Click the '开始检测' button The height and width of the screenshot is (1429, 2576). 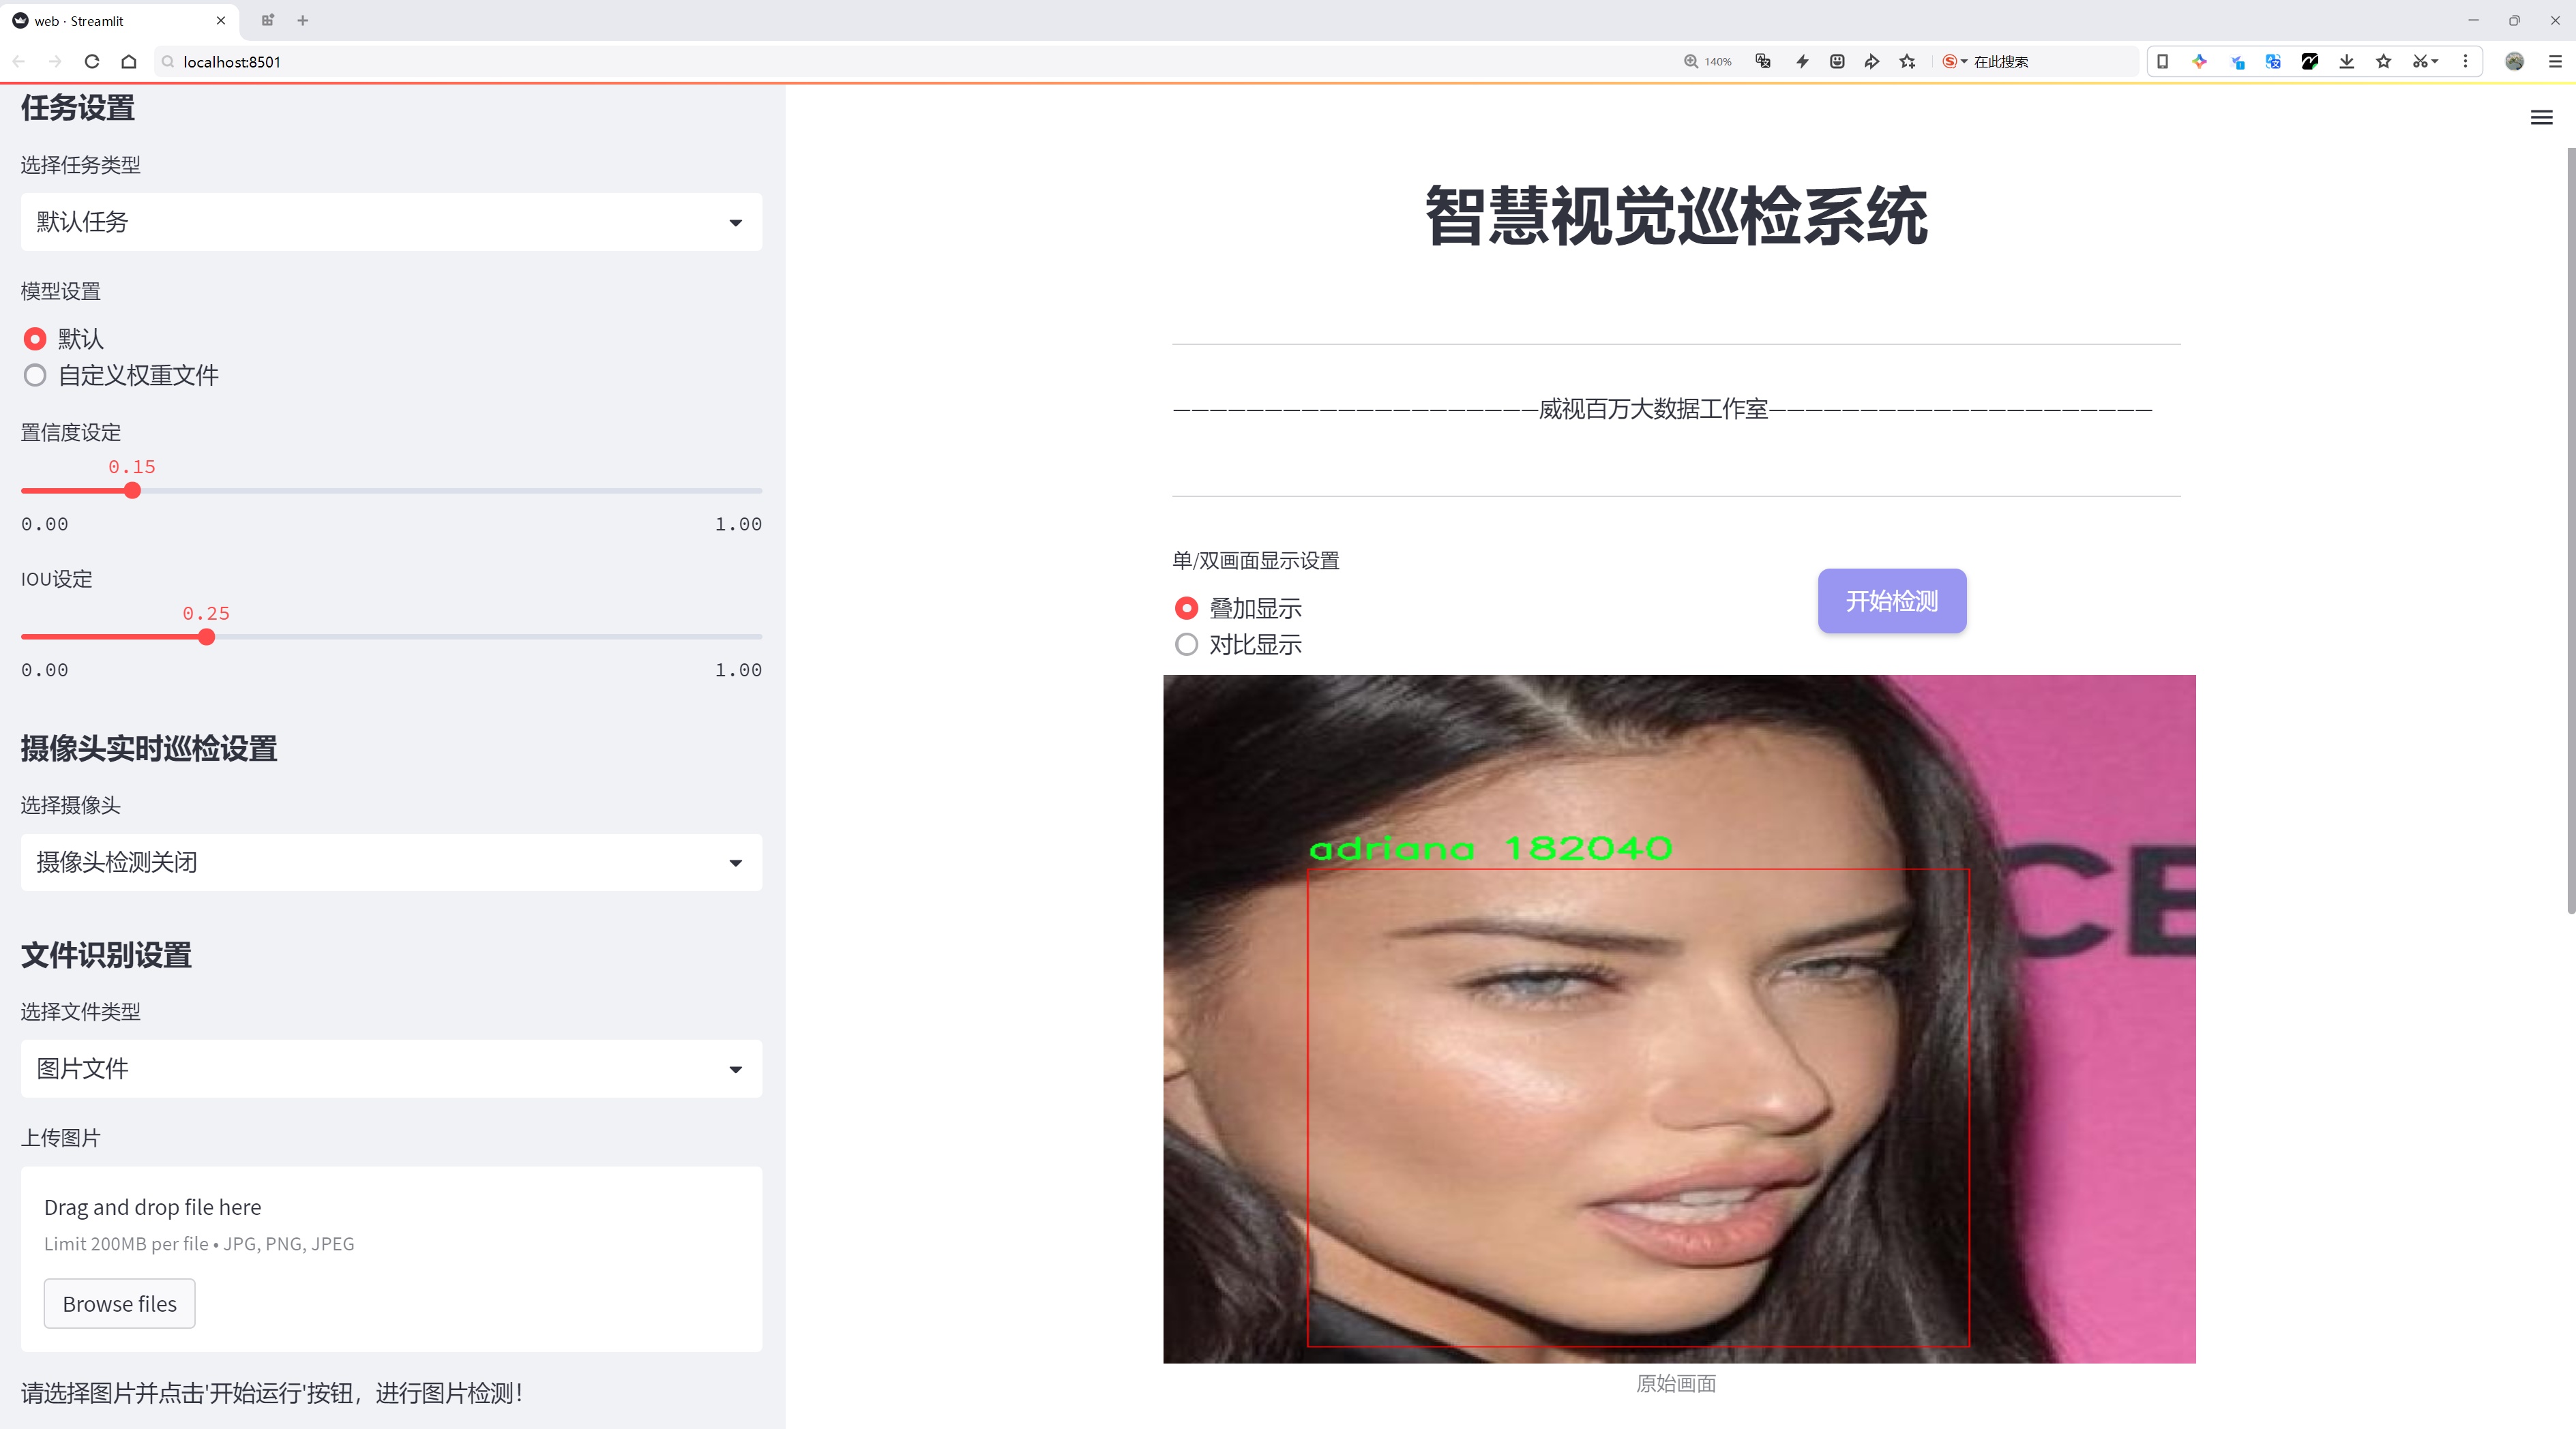1892,601
